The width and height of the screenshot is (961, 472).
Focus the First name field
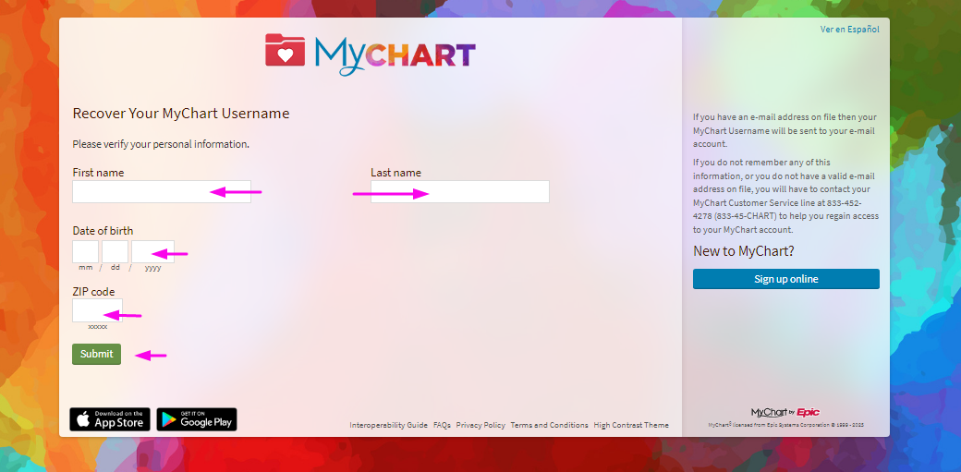point(162,192)
